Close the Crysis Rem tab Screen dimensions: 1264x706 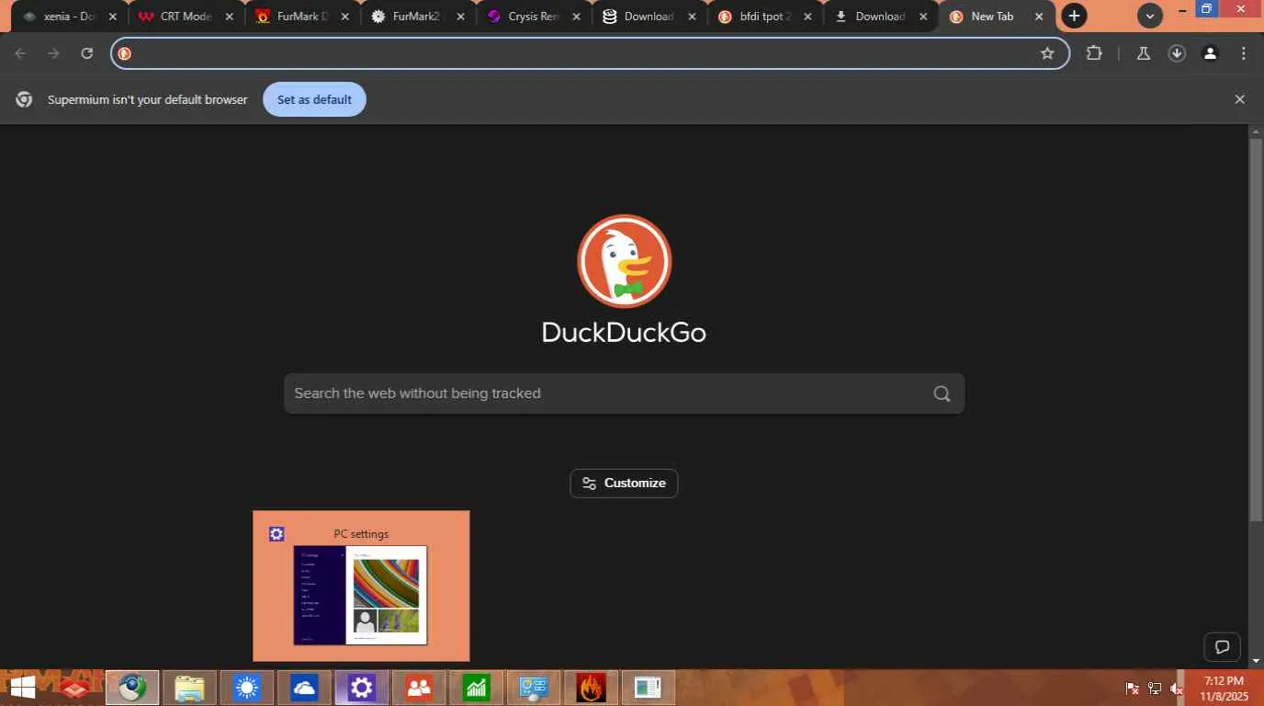pos(576,17)
